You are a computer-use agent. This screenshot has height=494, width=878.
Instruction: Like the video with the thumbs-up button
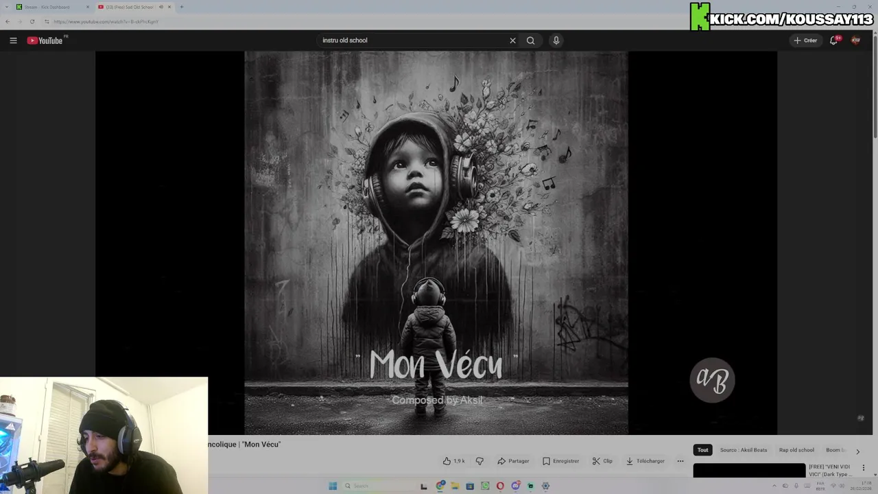coord(453,461)
